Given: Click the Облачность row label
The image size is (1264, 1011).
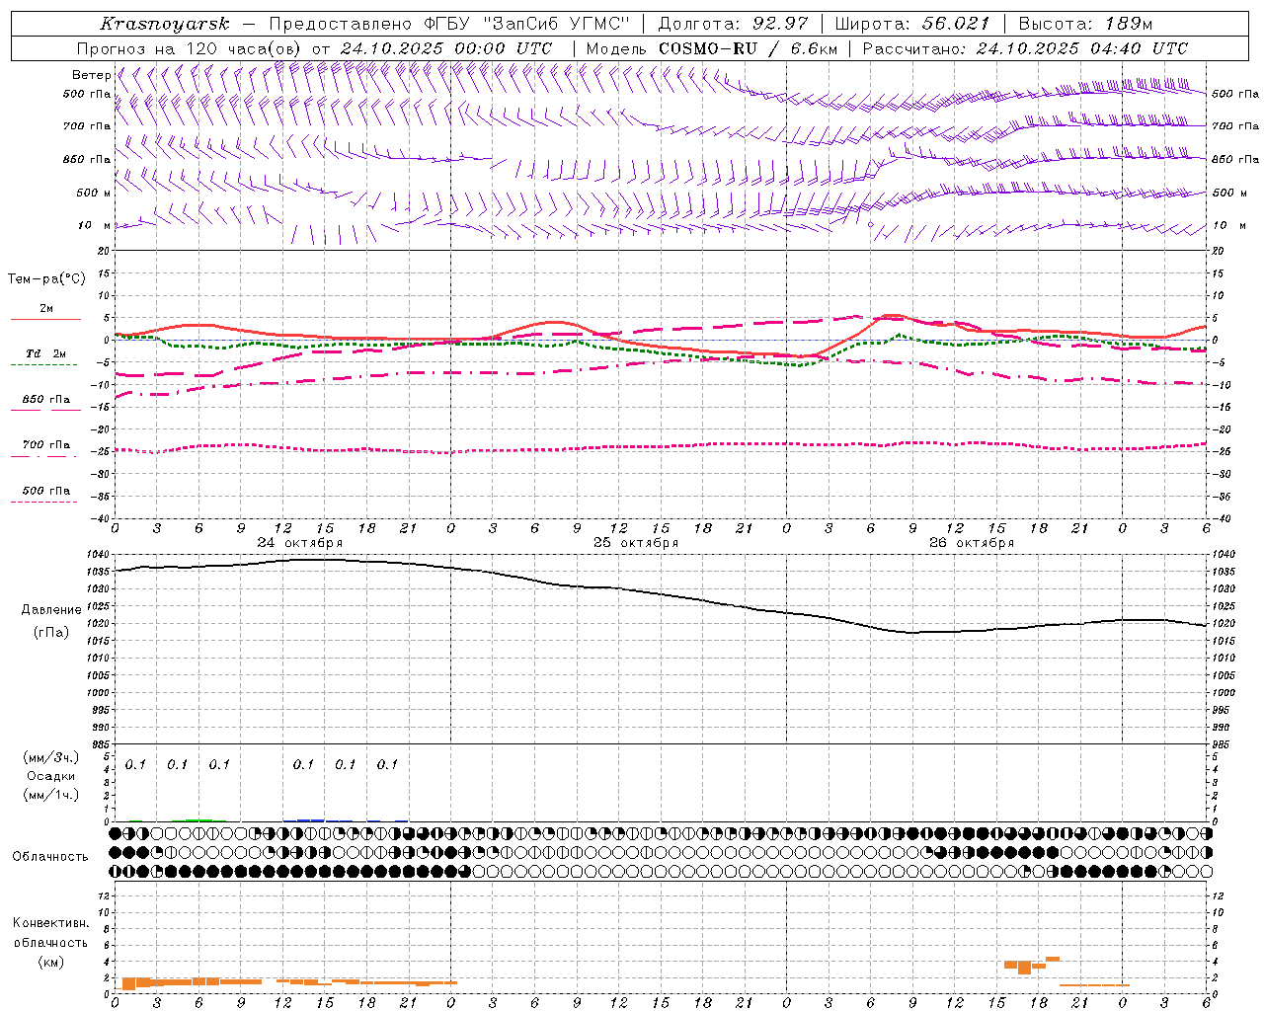Looking at the screenshot, I should click(50, 857).
